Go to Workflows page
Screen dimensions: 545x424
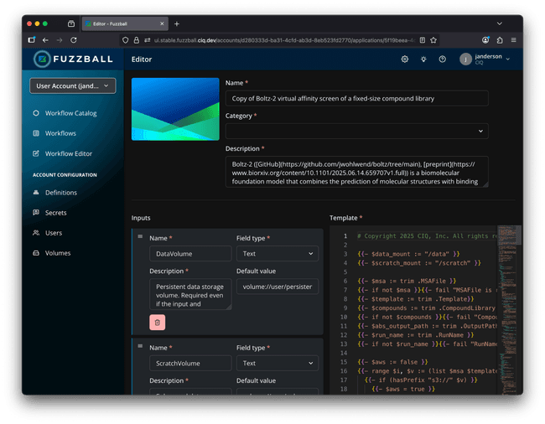[60, 133]
